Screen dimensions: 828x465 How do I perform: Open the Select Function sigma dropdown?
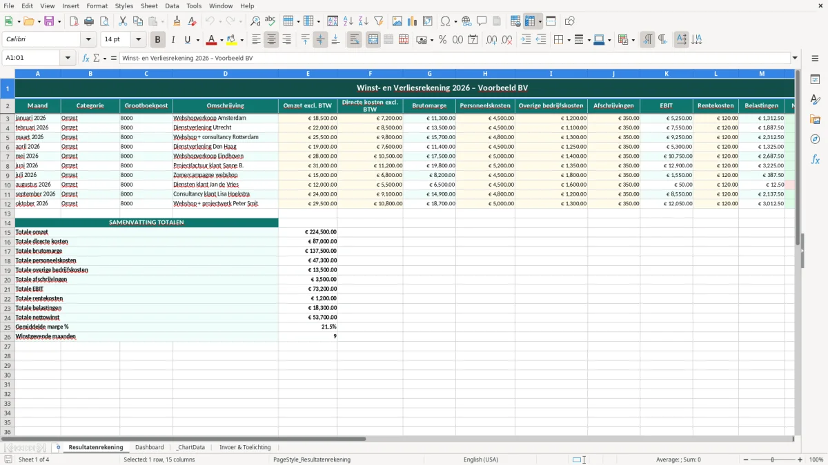click(x=105, y=59)
